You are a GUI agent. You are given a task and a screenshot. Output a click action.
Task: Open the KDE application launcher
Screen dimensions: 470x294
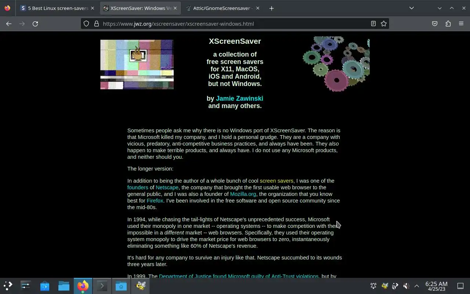pyautogui.click(x=8, y=286)
